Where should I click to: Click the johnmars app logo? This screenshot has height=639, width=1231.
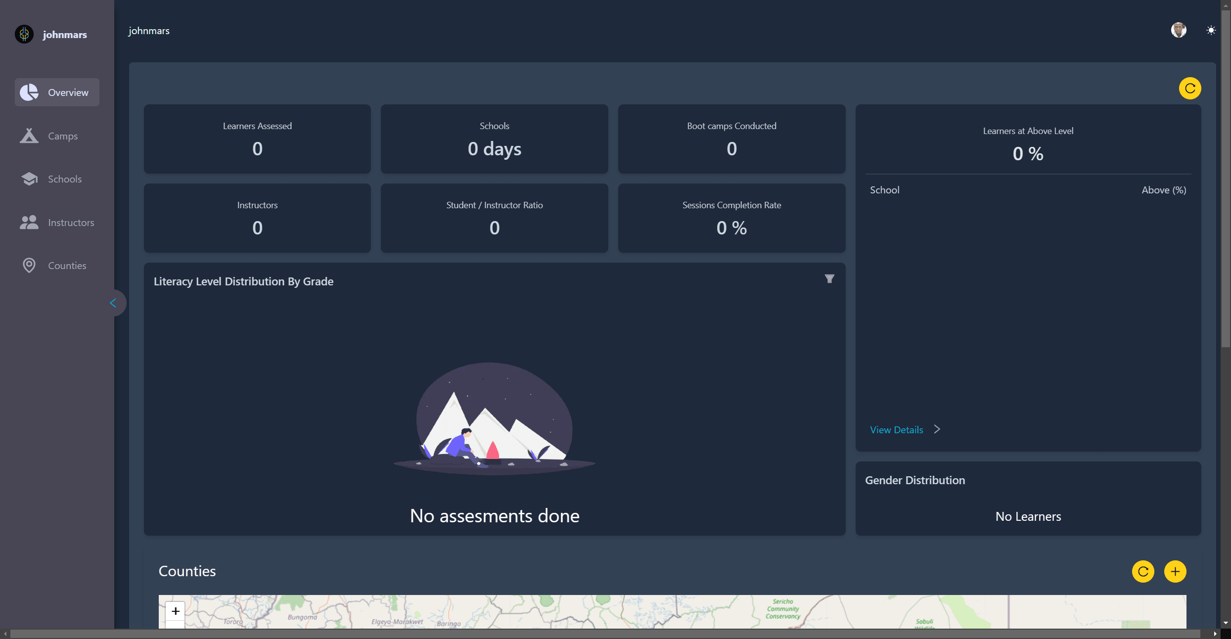click(24, 34)
